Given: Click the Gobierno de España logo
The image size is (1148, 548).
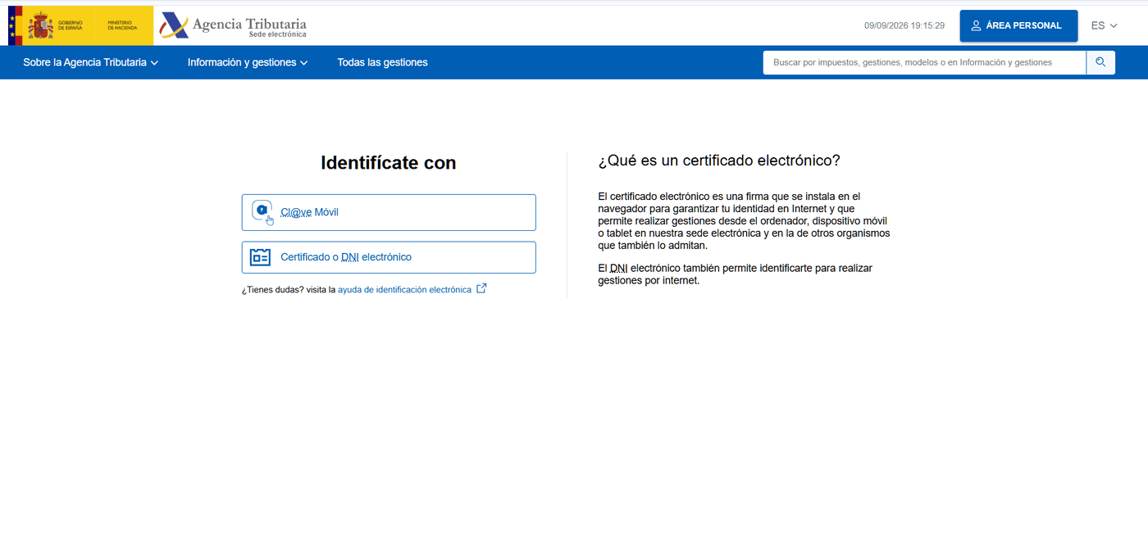Looking at the screenshot, I should click(x=80, y=25).
